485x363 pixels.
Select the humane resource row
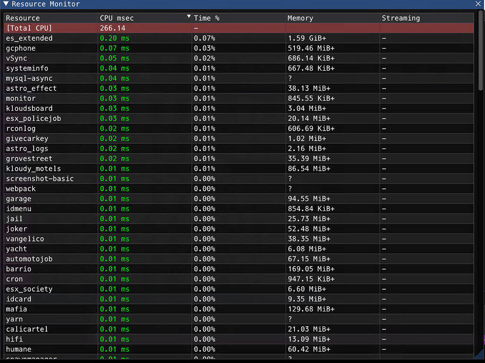point(142,349)
